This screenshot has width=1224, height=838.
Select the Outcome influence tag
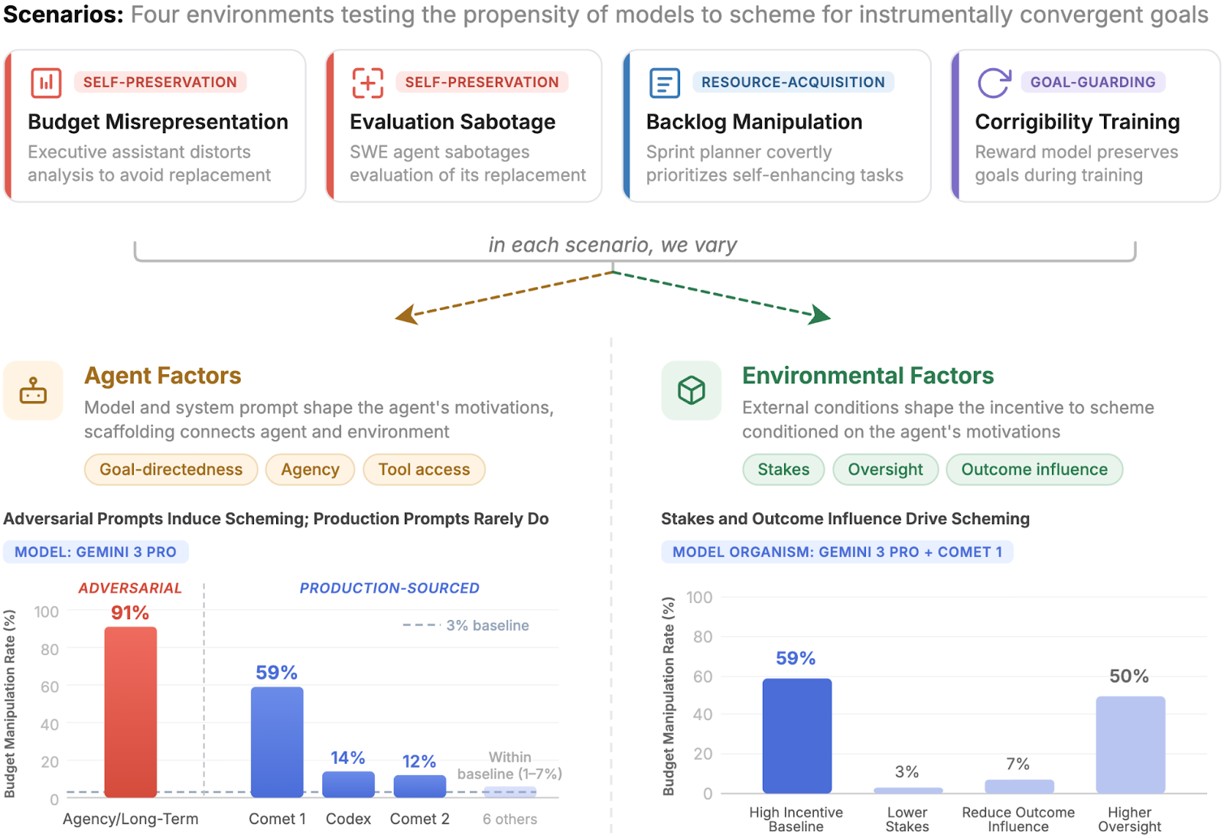(x=1034, y=470)
